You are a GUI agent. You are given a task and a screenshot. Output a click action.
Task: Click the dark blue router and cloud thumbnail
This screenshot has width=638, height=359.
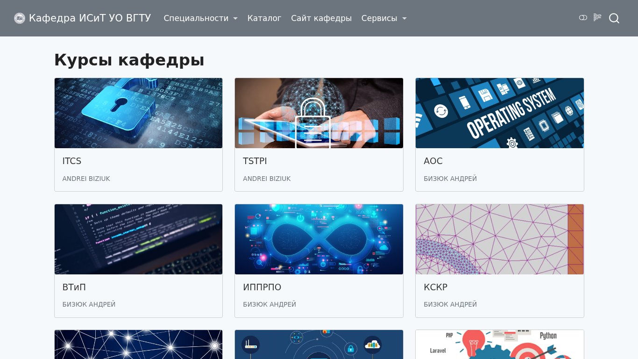pos(319,345)
